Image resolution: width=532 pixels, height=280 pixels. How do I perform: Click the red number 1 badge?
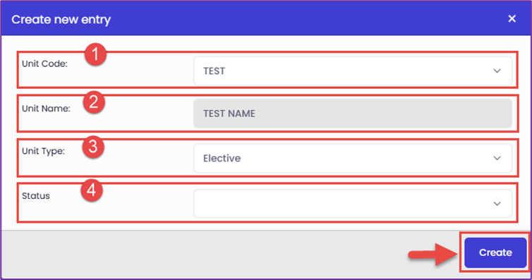click(x=95, y=54)
